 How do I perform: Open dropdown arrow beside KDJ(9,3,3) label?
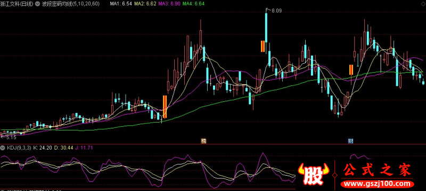pos(3,148)
